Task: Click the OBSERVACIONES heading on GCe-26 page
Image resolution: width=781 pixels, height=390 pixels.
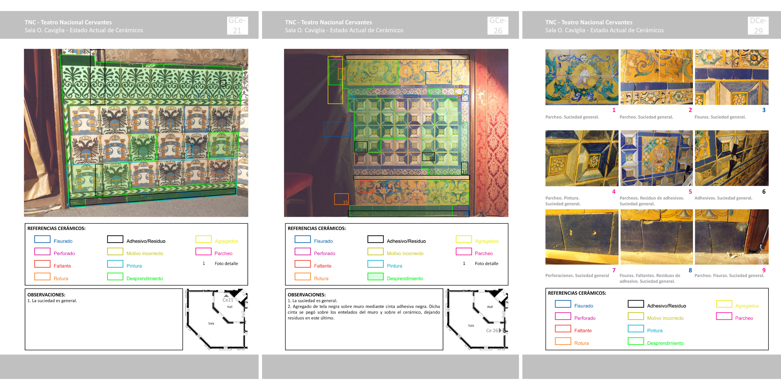Action: point(307,295)
